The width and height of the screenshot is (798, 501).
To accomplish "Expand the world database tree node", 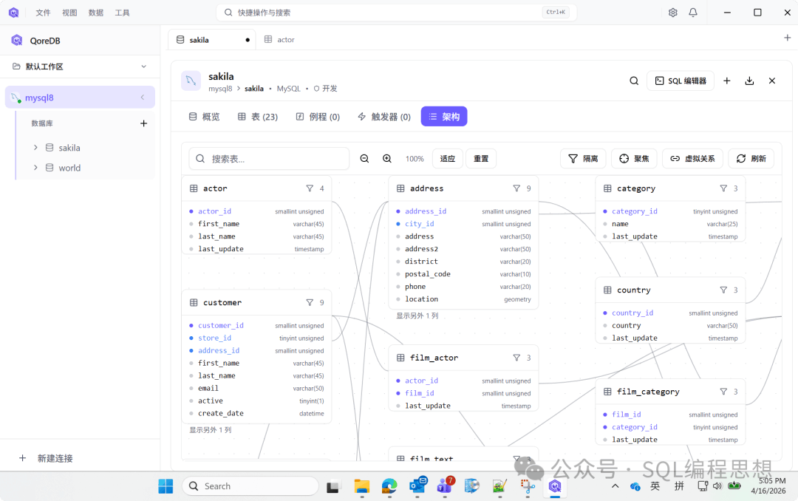I will [35, 168].
